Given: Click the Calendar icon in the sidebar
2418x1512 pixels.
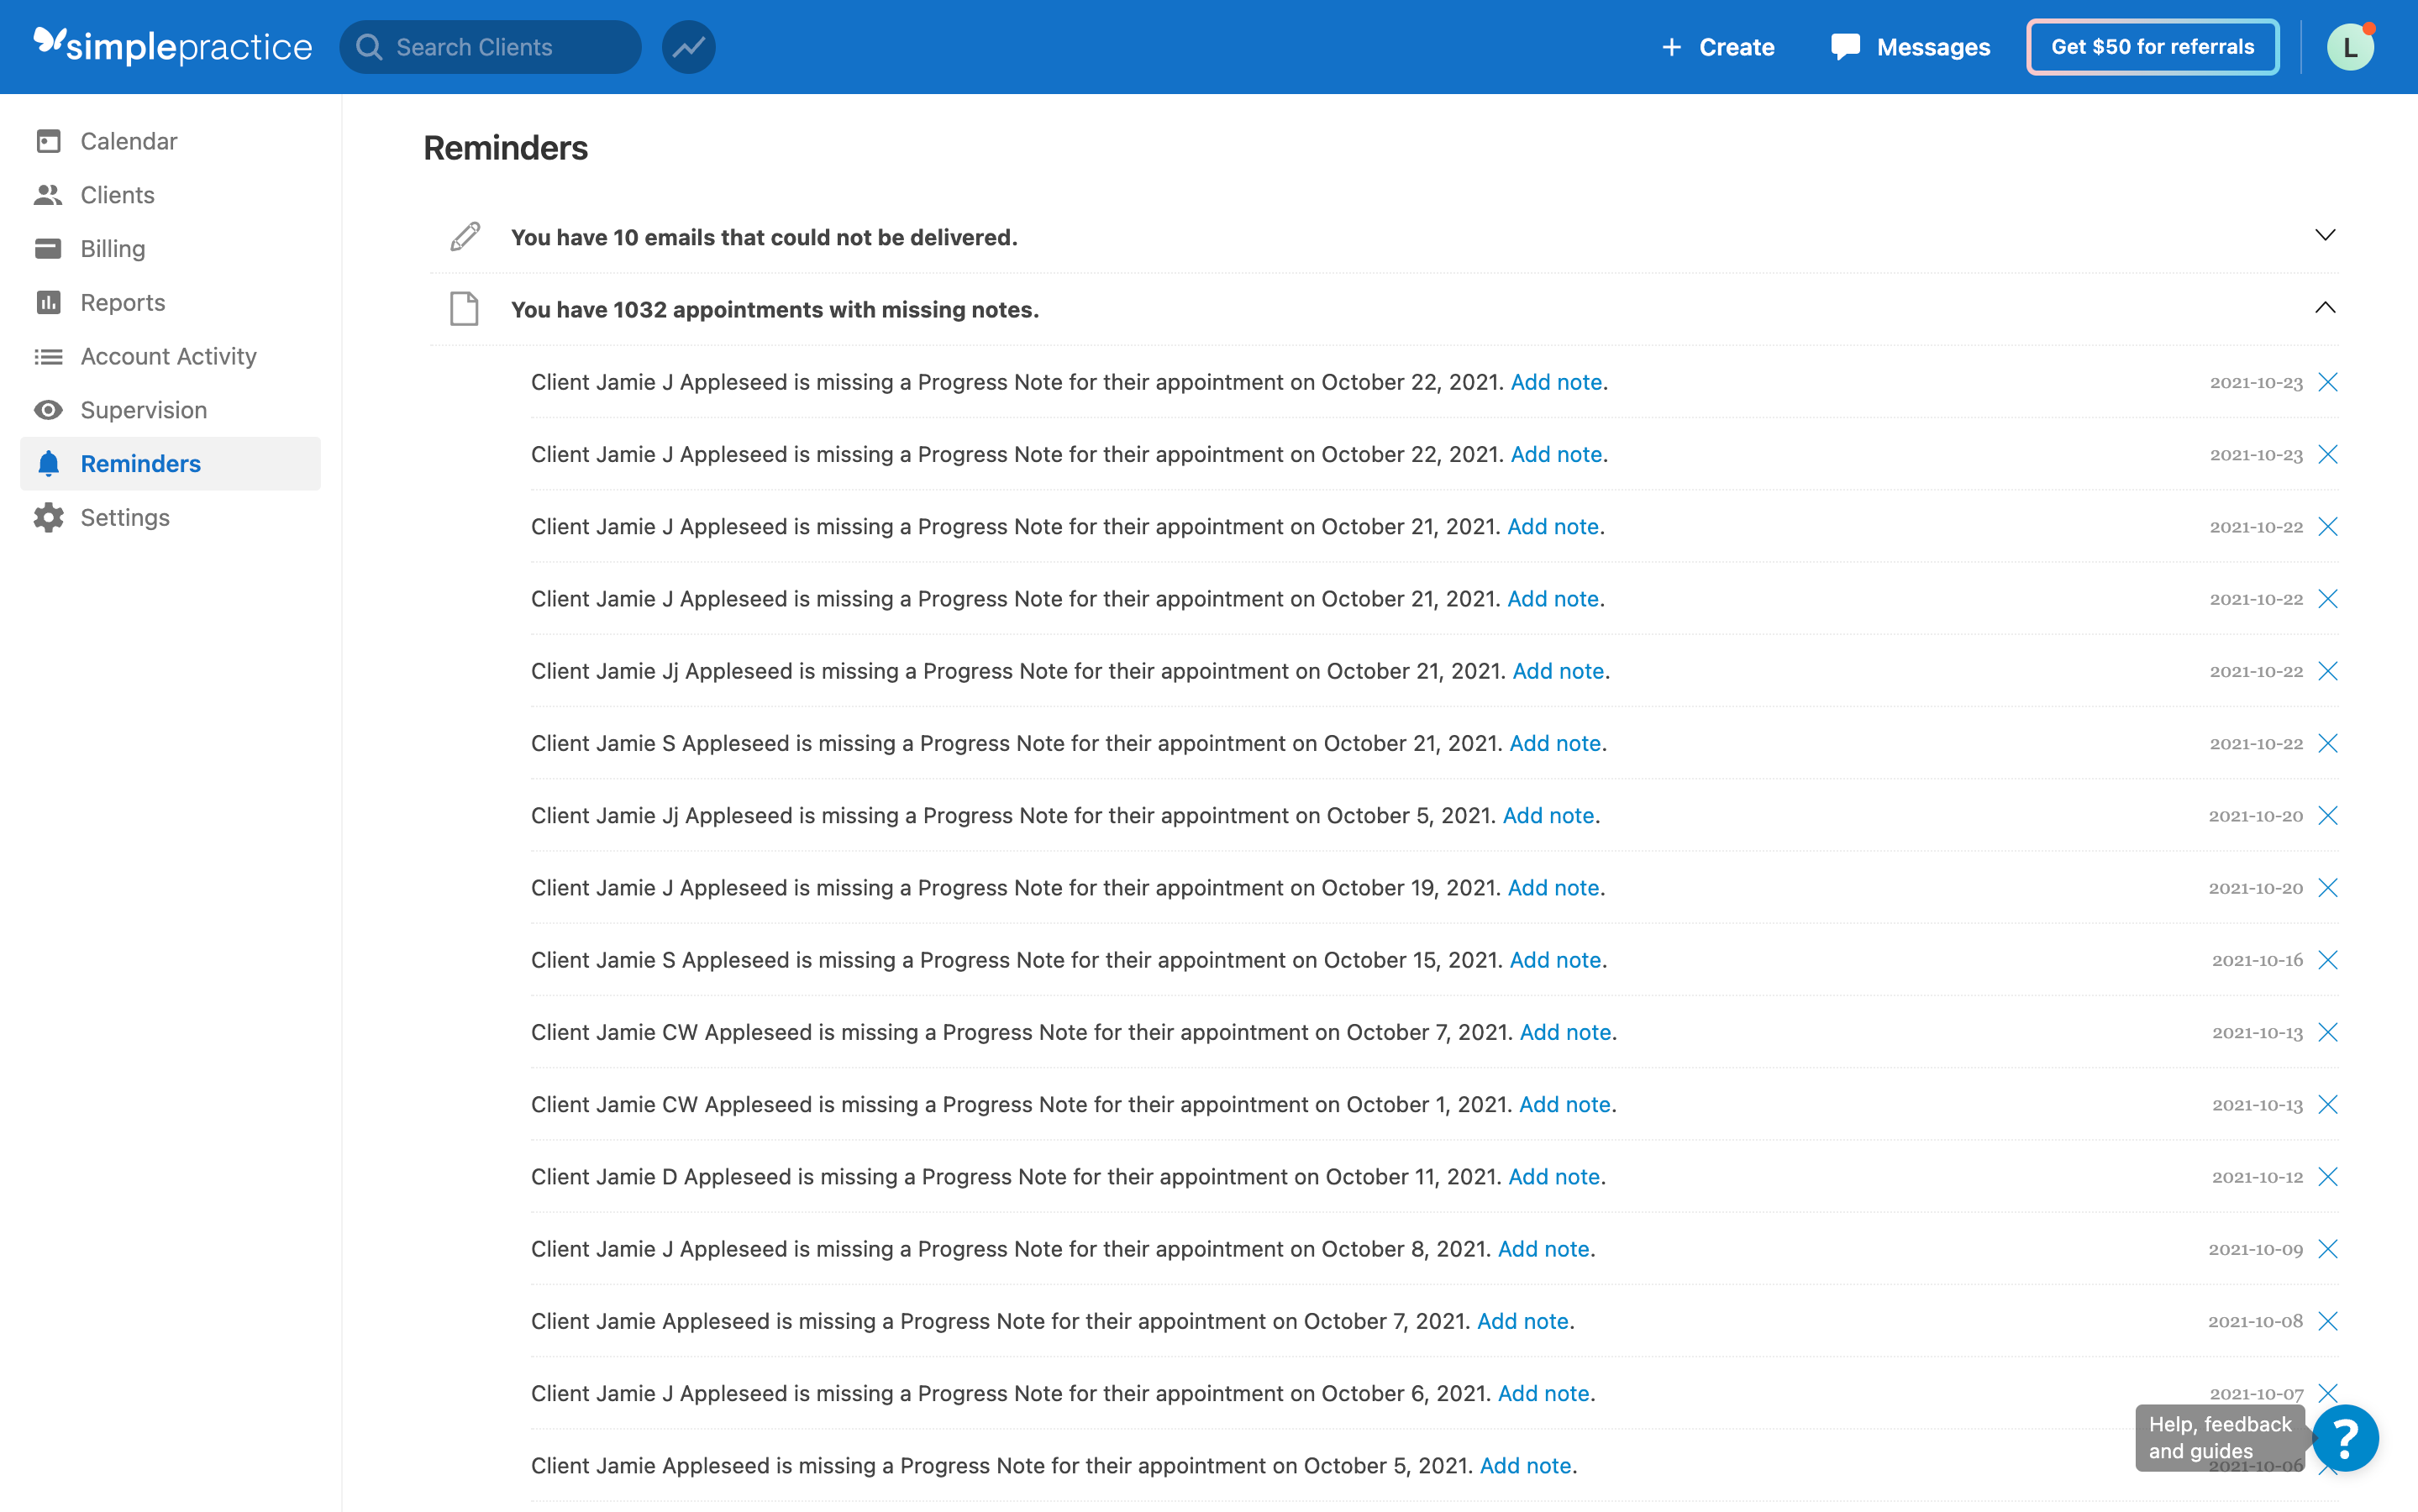Looking at the screenshot, I should coord(48,141).
